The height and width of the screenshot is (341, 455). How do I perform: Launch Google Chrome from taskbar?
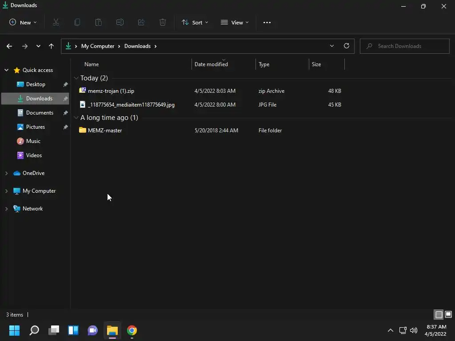[132, 330]
